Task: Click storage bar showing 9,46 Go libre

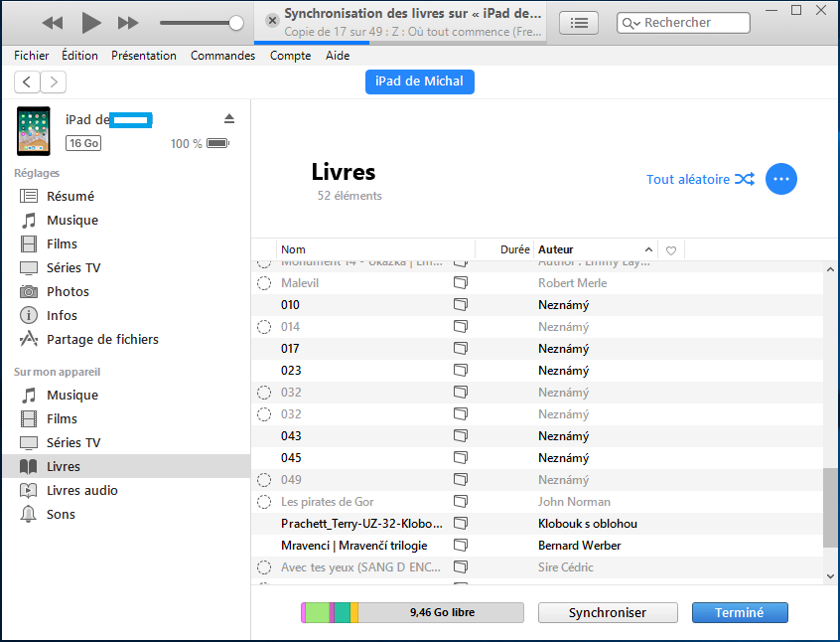Action: (x=412, y=612)
